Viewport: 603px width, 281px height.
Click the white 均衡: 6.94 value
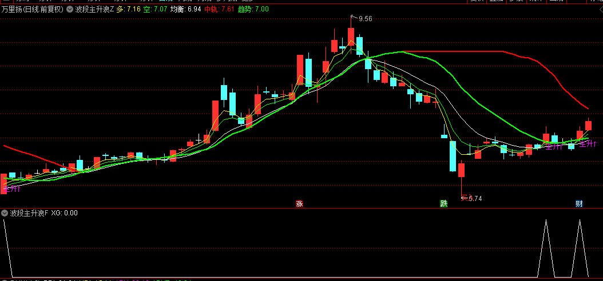186,10
